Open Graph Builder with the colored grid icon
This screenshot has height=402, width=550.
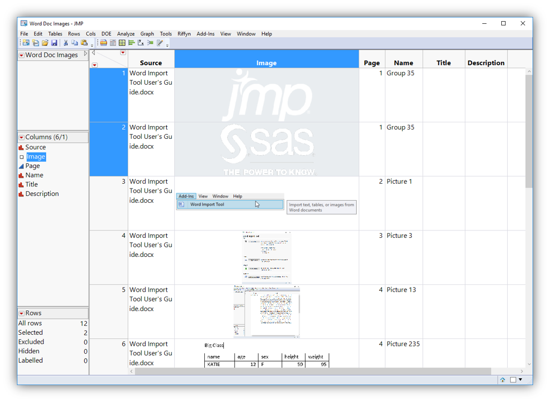[x=122, y=43]
